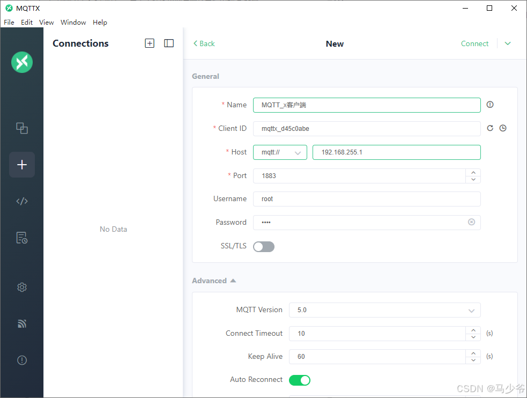Viewport: 527px width, 398px height.
Task: Open the About info icon in the sidebar
Action: click(x=22, y=360)
